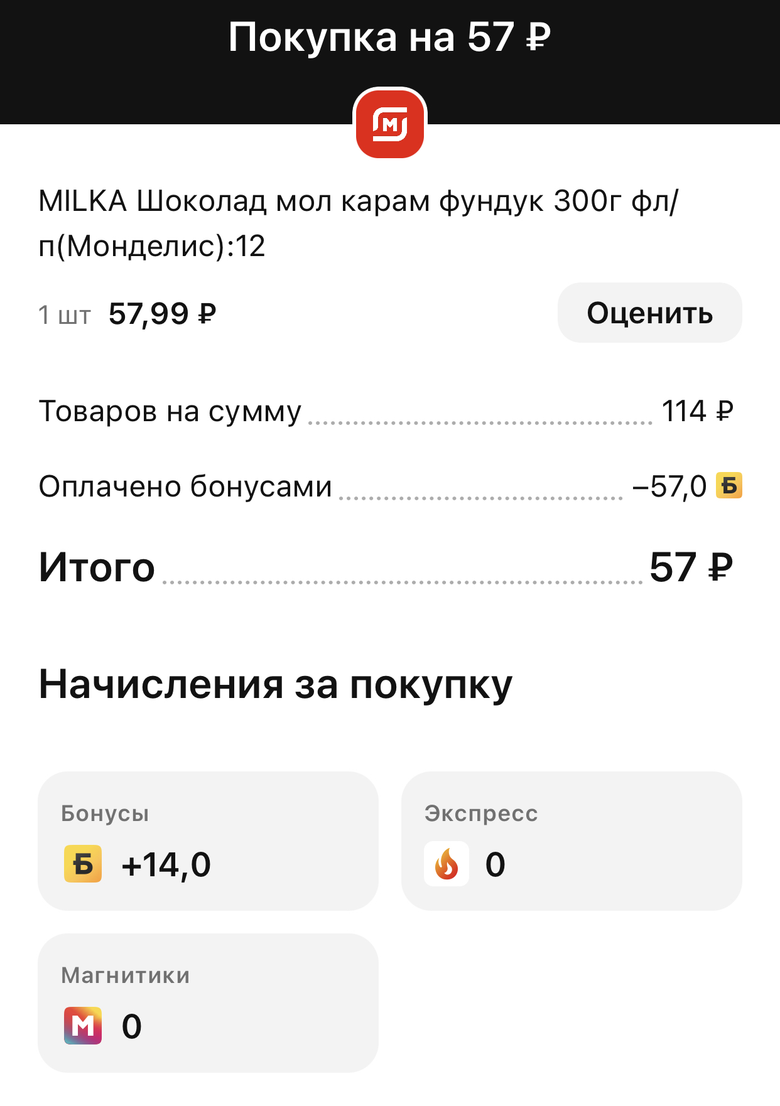This screenshot has width=780, height=1106.
Task: Tap the Итого total row
Action: (x=386, y=567)
